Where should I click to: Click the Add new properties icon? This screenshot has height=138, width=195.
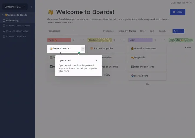coord(92,48)
